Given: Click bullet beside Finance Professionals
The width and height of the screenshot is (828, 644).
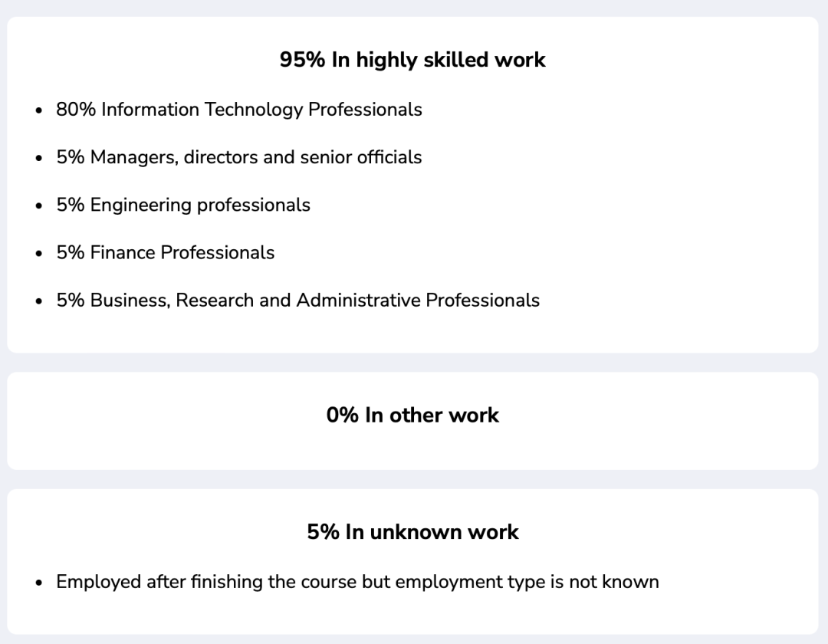Looking at the screenshot, I should click(38, 253).
